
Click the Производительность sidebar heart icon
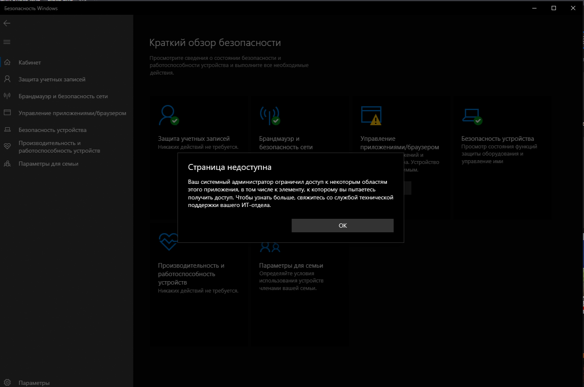tap(7, 147)
